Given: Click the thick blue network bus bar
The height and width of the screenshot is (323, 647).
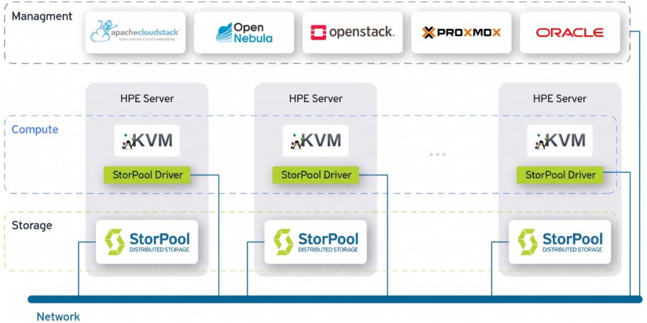Looking at the screenshot, I should pyautogui.click(x=335, y=299).
